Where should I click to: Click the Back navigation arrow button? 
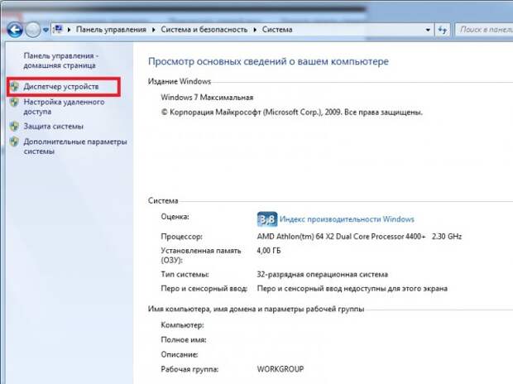[x=15, y=30]
